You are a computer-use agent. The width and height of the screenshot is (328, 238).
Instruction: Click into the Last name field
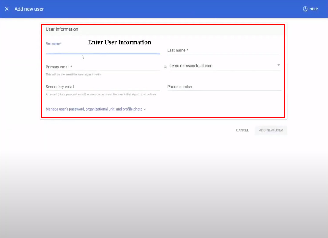[x=224, y=50]
